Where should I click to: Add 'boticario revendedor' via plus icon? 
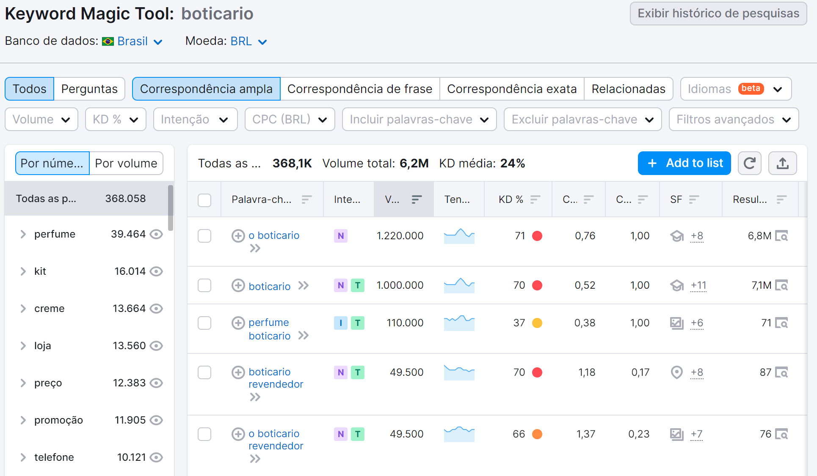[238, 372]
